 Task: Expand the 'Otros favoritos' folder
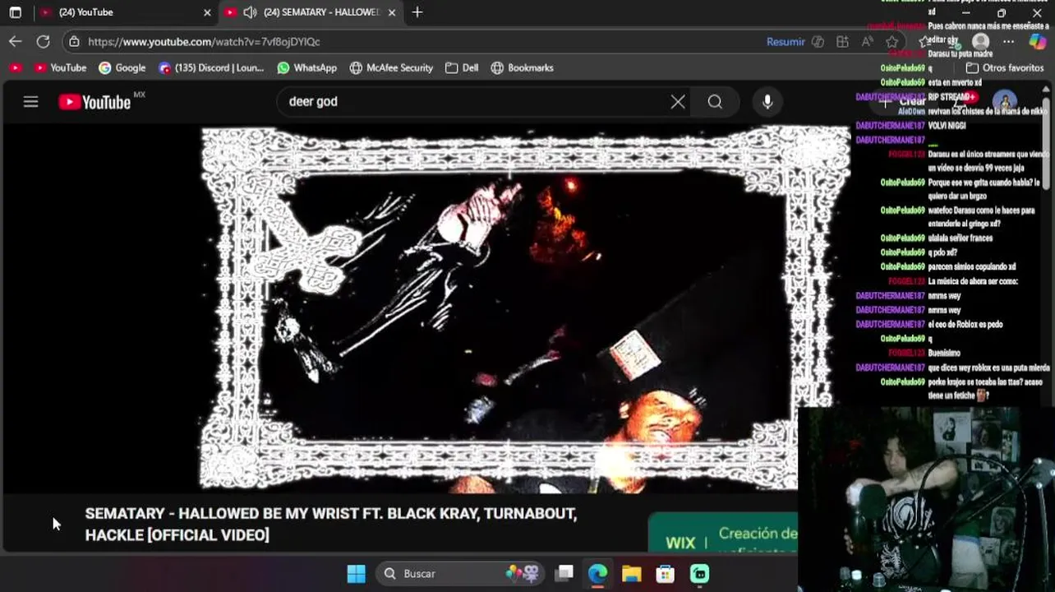pyautogui.click(x=1004, y=68)
